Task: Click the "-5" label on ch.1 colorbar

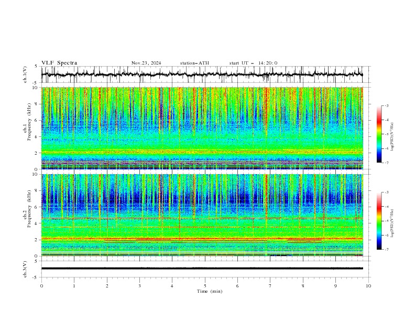Action: click(x=387, y=134)
